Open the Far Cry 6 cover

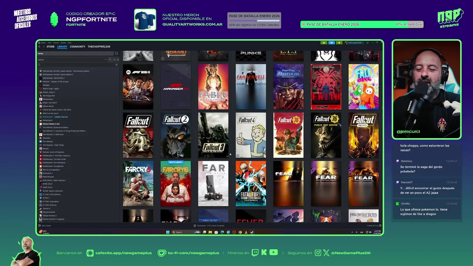tap(176, 184)
